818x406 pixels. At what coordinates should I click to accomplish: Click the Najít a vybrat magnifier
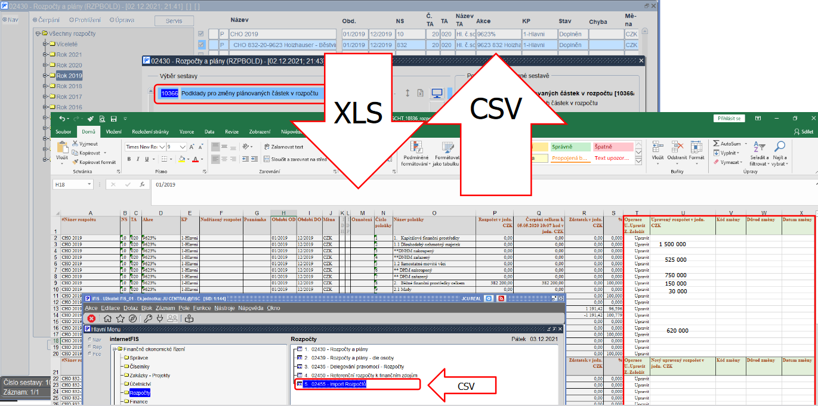779,147
